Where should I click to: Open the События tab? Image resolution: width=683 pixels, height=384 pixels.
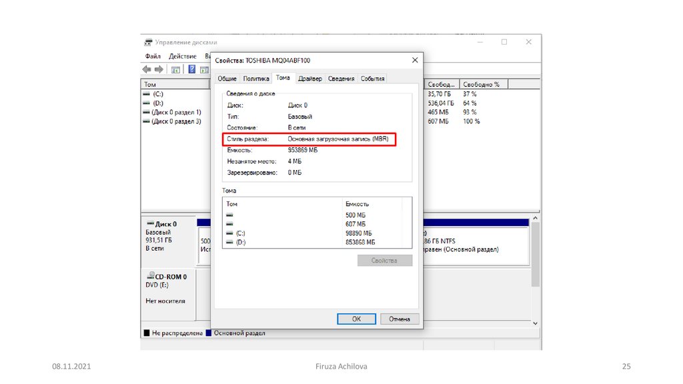pyautogui.click(x=372, y=79)
